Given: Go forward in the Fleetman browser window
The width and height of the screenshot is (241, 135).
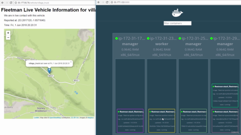Looking at the screenshot, I should click(7, 3).
